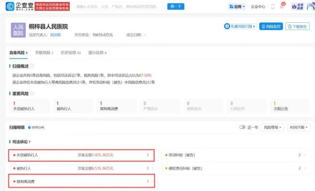Expand the 限制高消费 detail row

[81, 181]
